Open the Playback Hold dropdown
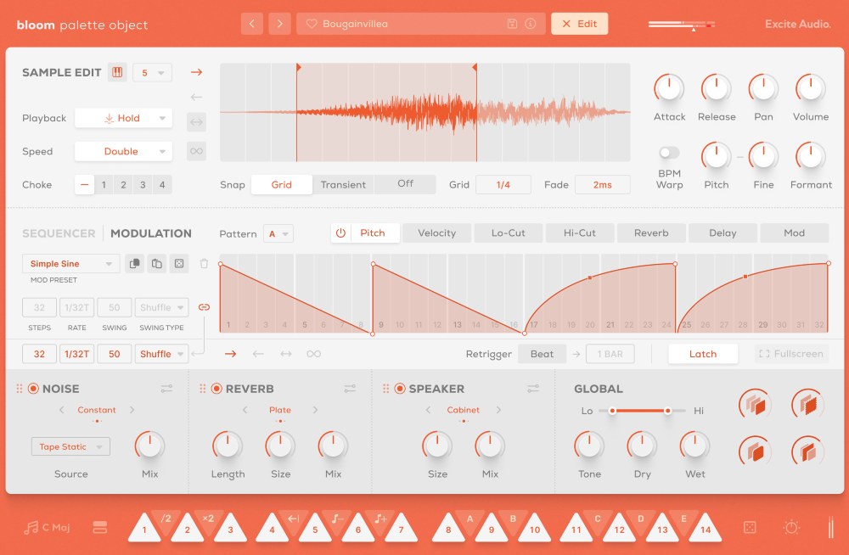 point(123,118)
